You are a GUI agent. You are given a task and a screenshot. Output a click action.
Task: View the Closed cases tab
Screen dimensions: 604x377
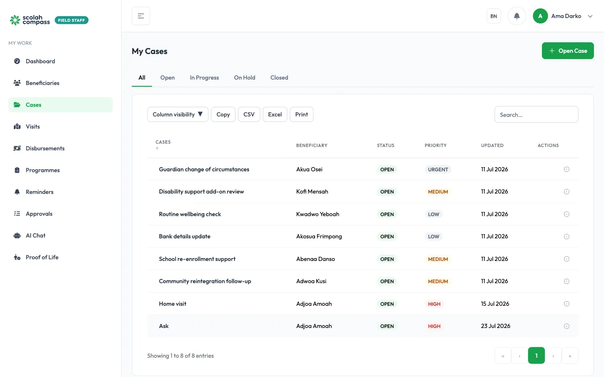pyautogui.click(x=279, y=77)
